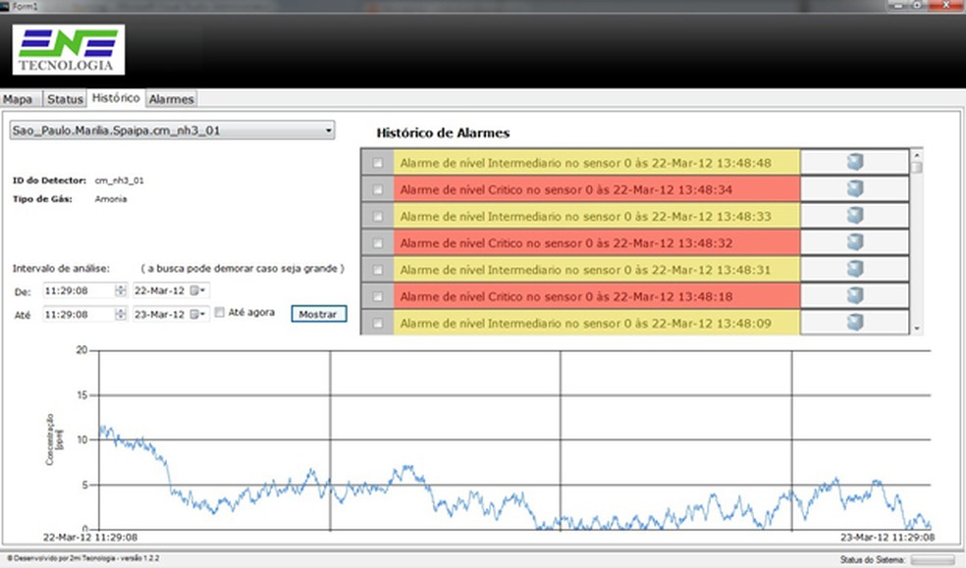This screenshot has width=966, height=568.
Task: Check the box for Critico alarm 13:48:18
Action: click(378, 296)
